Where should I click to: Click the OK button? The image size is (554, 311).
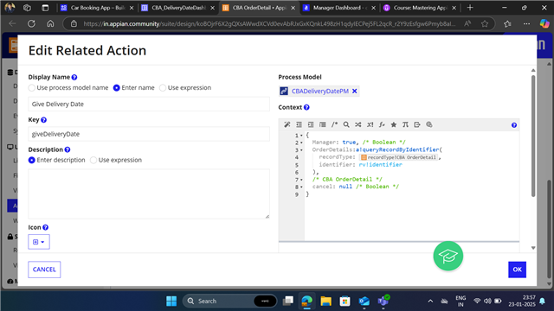[x=518, y=270]
